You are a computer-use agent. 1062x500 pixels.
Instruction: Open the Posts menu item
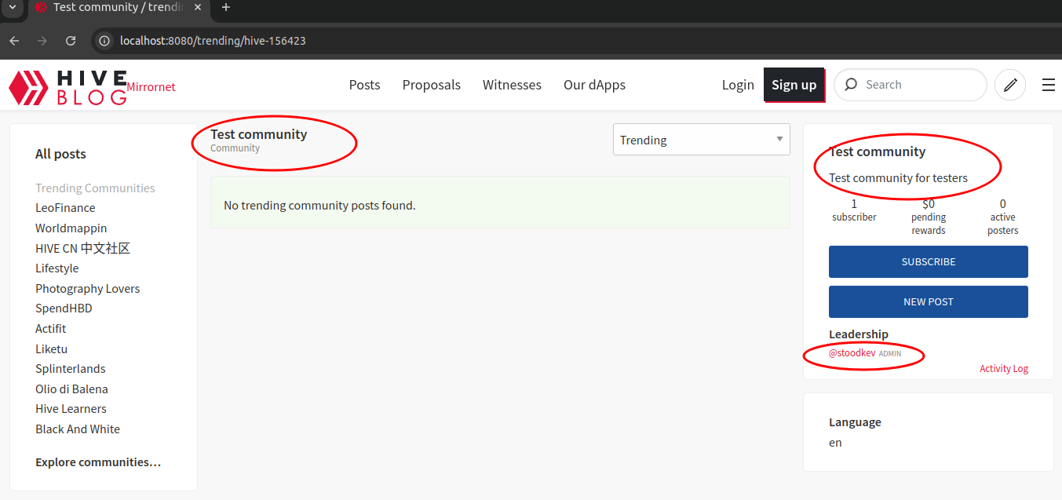click(x=364, y=85)
